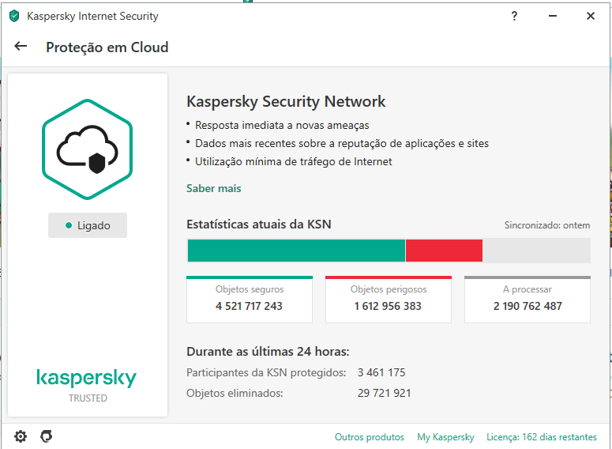This screenshot has height=449, width=612.
Task: Select the Objetos perigosos statistics card
Action: click(x=388, y=300)
